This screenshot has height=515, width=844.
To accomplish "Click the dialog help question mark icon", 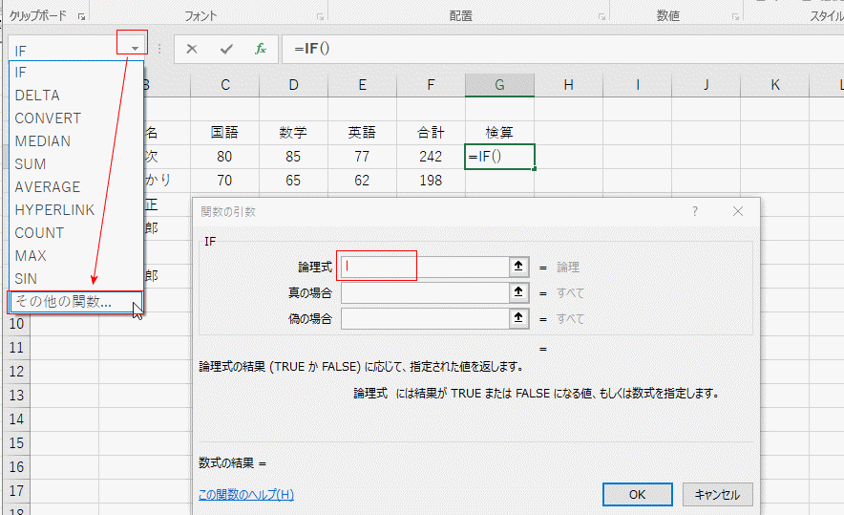I will coord(694,212).
